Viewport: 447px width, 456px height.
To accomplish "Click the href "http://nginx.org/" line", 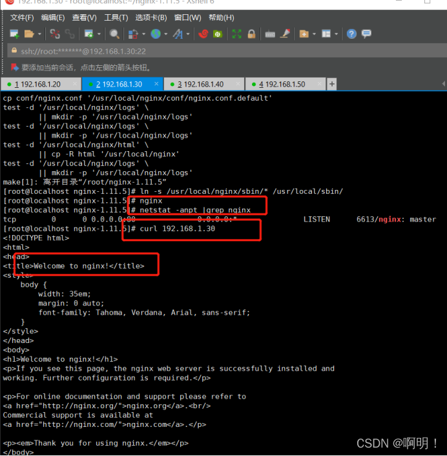I will pyautogui.click(x=107, y=406).
